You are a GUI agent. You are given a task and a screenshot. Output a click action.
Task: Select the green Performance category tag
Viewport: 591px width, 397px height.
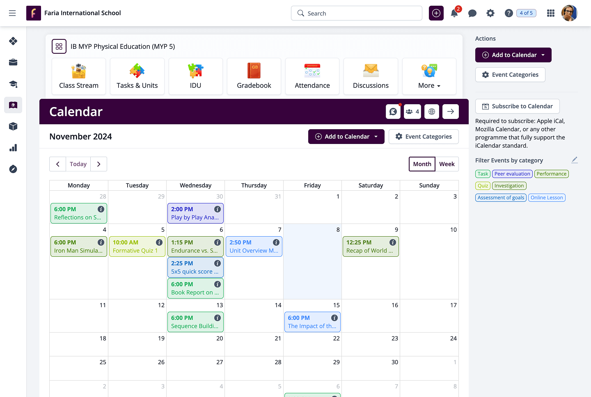point(551,174)
